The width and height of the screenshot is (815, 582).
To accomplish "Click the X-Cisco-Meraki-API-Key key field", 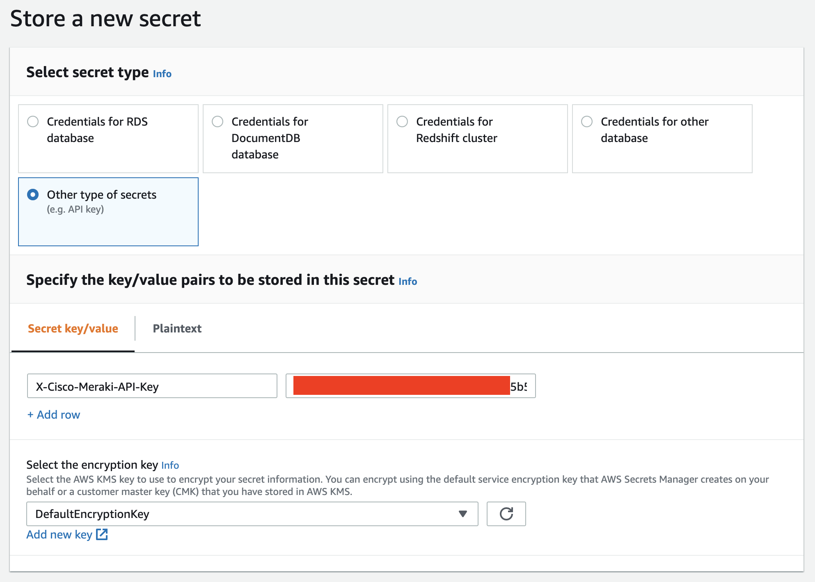I will click(x=152, y=386).
